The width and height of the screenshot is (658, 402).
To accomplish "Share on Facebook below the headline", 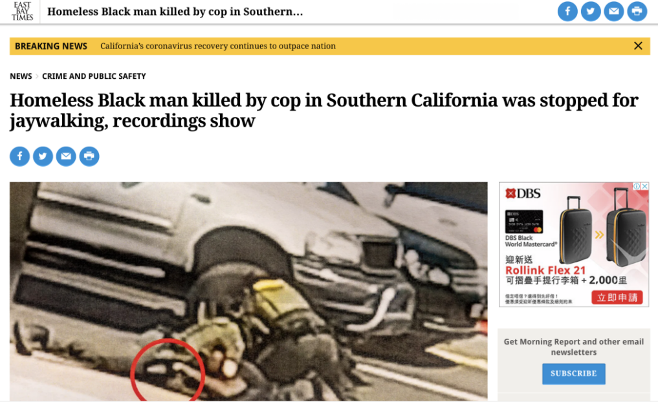I will pyautogui.click(x=19, y=156).
